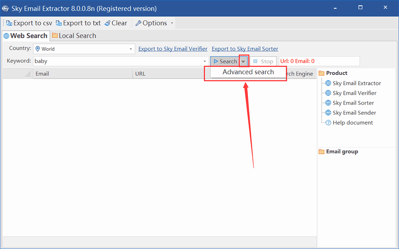This screenshot has height=249, width=399.
Task: Click the Export to csv icon
Action: tap(9, 23)
